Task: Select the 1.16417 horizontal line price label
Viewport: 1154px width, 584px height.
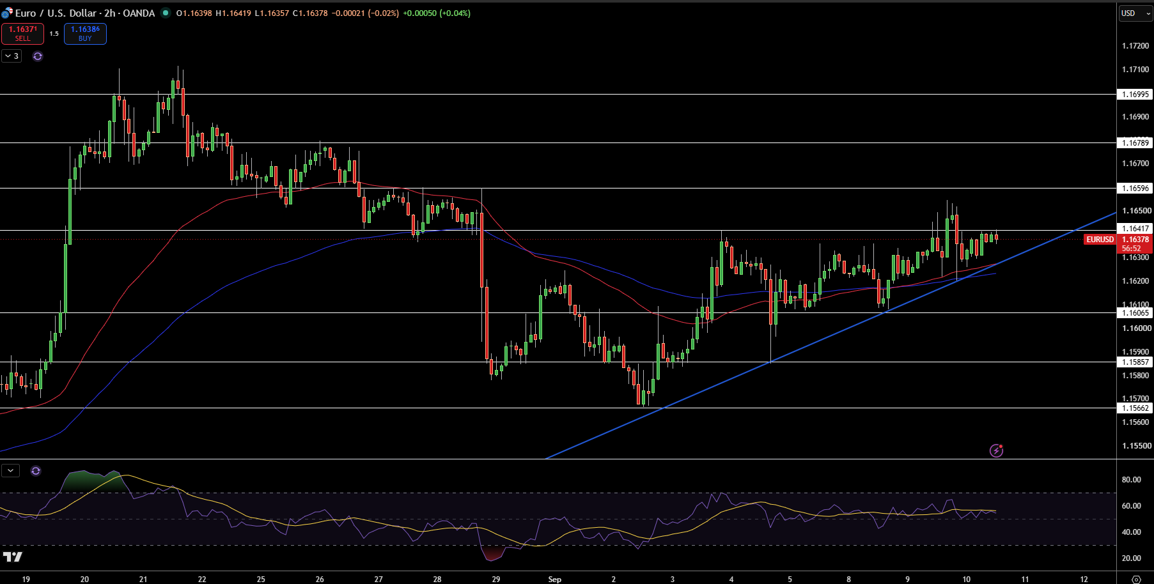Action: tap(1135, 229)
